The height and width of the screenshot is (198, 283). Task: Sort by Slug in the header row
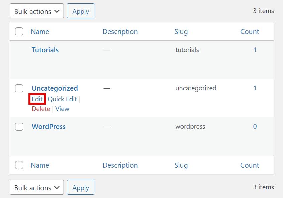point(181,32)
